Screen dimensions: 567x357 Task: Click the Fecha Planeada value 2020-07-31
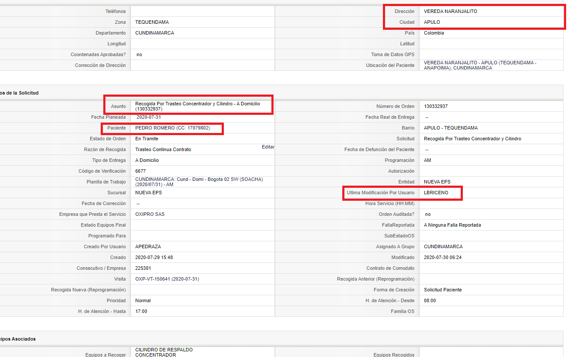149,117
